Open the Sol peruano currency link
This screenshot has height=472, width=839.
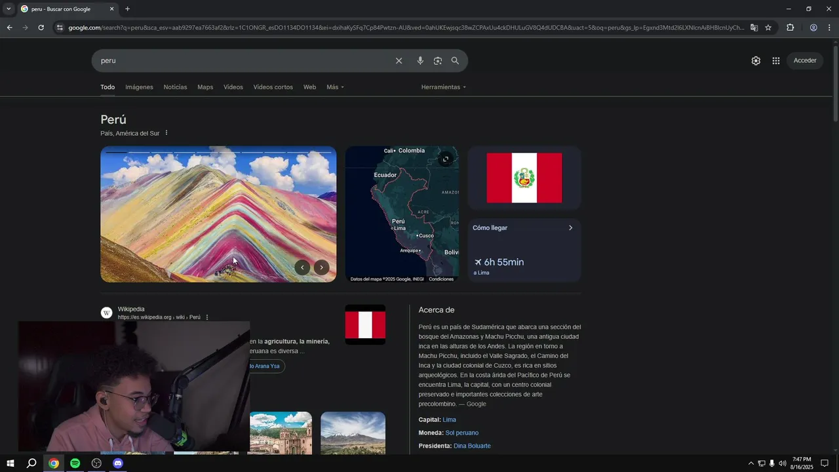coord(462,433)
